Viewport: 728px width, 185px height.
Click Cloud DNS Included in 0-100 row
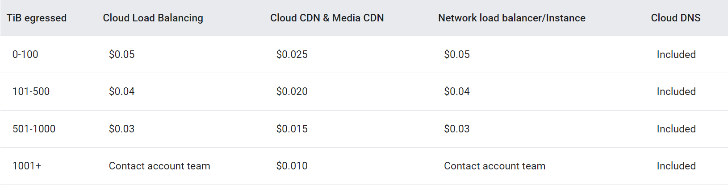click(x=676, y=54)
